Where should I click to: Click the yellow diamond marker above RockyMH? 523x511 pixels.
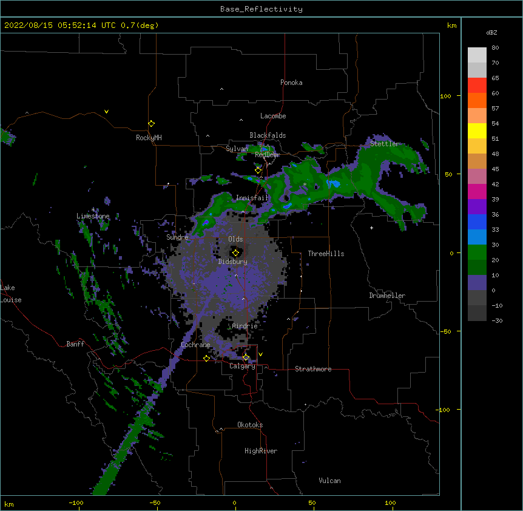coord(152,124)
